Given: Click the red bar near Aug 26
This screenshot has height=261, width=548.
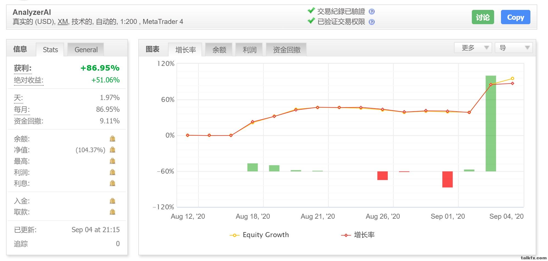Looking at the screenshot, I should click(x=382, y=176).
